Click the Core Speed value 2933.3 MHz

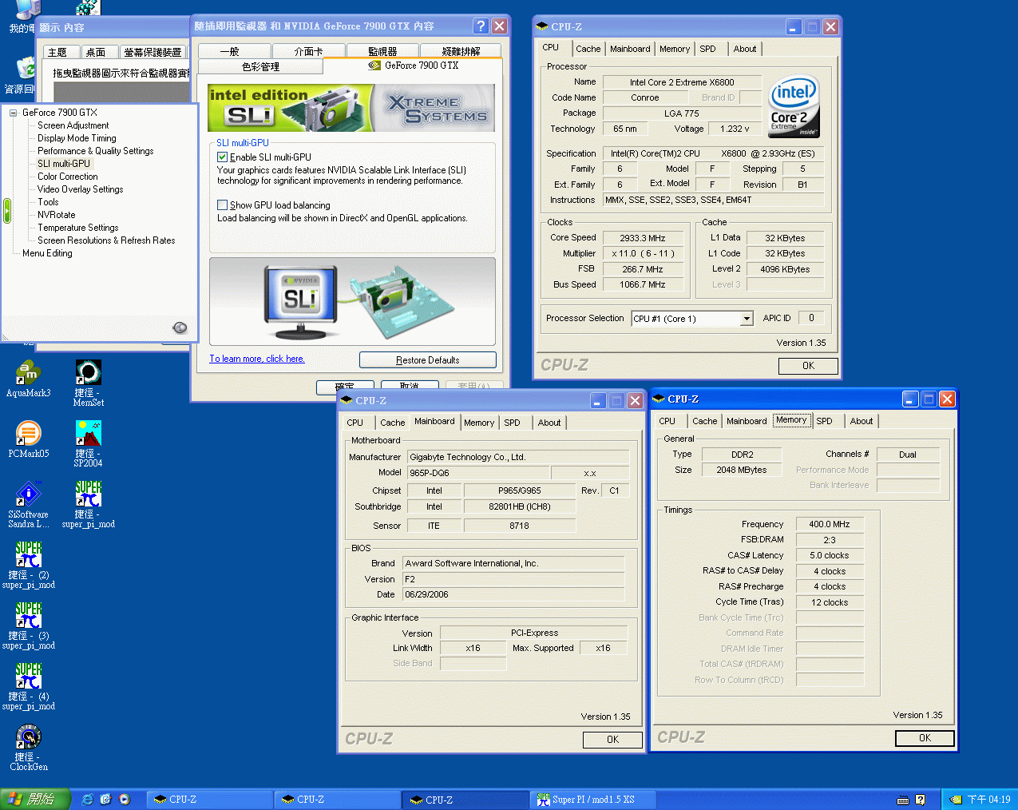coord(644,238)
